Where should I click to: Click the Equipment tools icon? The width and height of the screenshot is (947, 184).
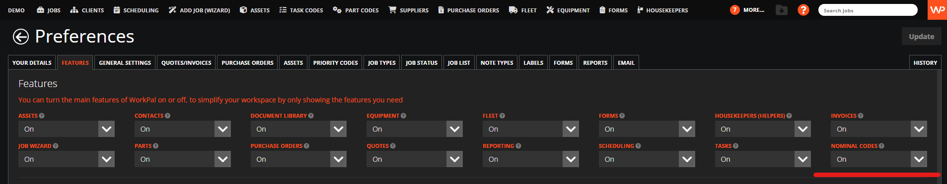(x=550, y=10)
